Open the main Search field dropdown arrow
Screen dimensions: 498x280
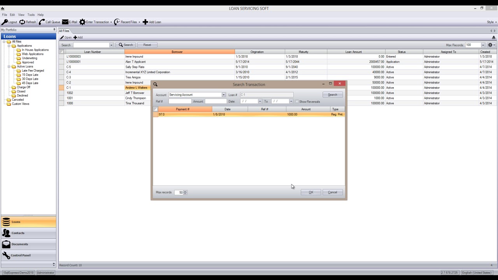[x=111, y=45]
